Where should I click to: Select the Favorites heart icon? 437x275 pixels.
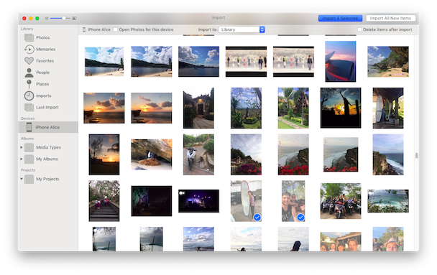(x=29, y=61)
